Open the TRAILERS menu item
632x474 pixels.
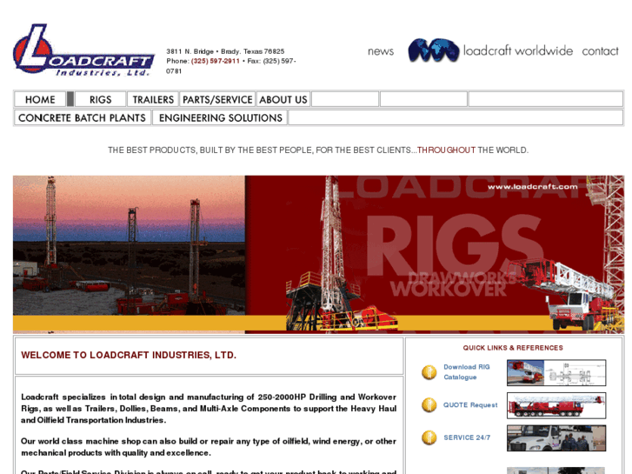tap(153, 99)
